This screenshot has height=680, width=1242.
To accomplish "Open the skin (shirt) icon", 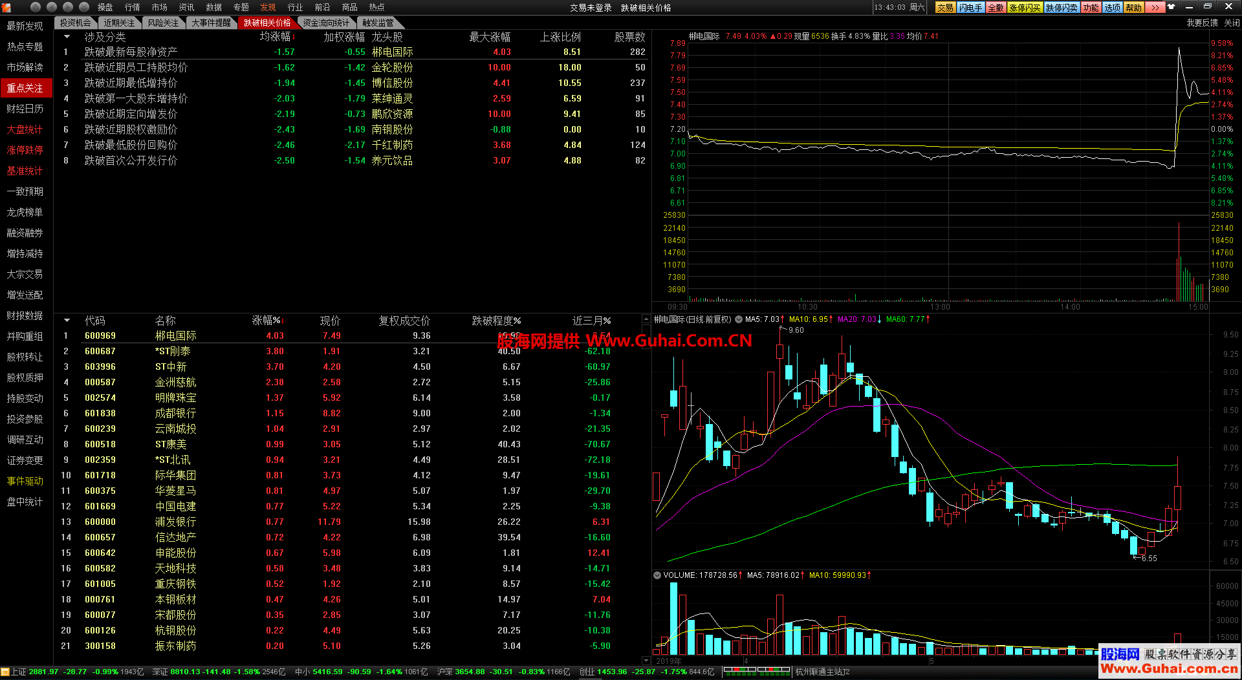I will (1171, 7).
